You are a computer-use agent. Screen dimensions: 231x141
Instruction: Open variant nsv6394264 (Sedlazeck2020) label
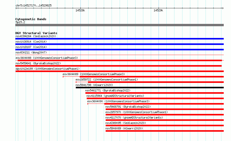pos(36,36)
